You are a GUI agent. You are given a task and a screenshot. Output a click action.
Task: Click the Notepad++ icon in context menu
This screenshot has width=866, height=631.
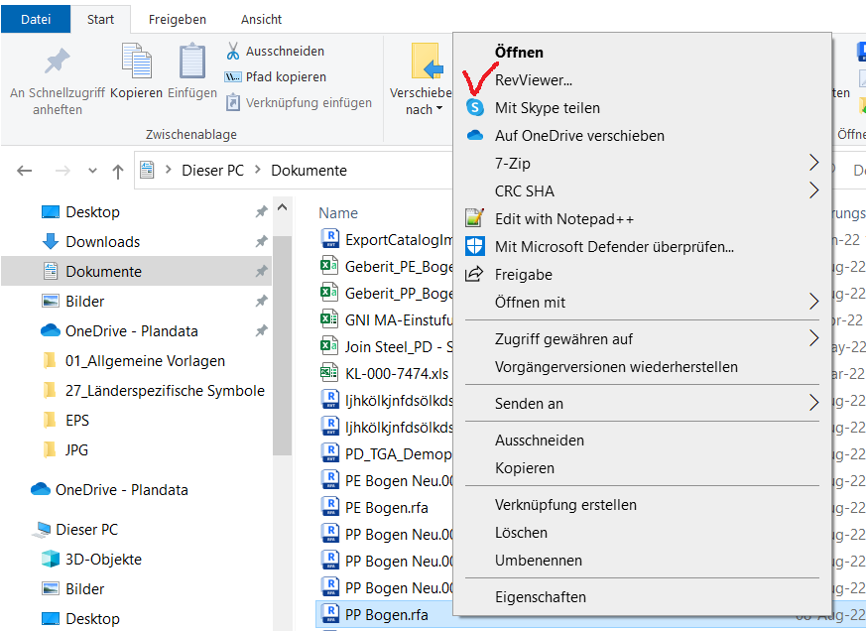click(x=475, y=218)
